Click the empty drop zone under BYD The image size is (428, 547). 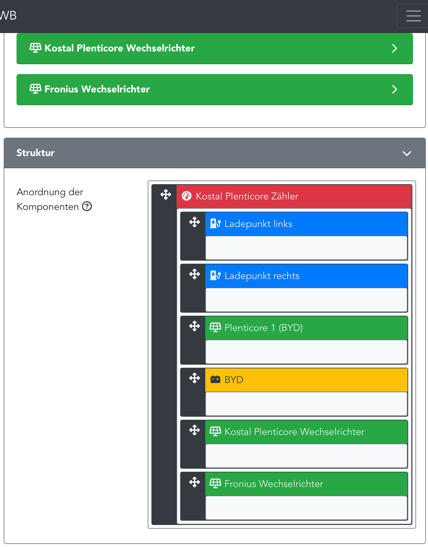[x=306, y=404]
